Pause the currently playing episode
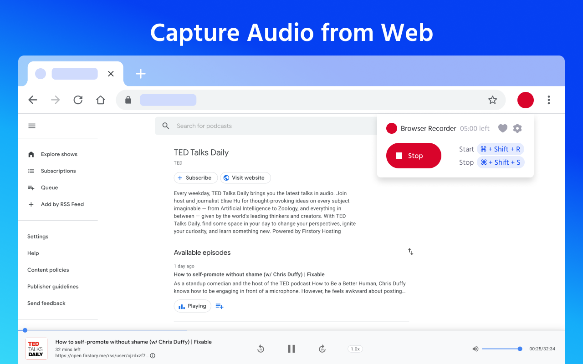This screenshot has height=364, width=583. 291,349
